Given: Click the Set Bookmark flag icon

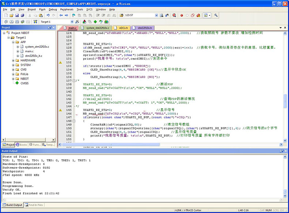Looking at the screenshot, I should click(74, 15).
